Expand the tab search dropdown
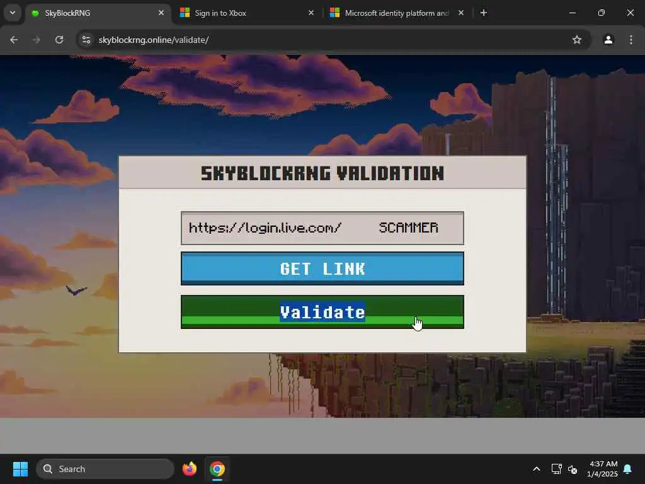 pyautogui.click(x=13, y=13)
